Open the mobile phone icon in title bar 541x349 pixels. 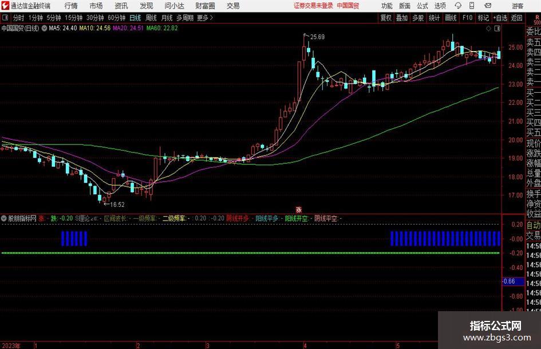pyautogui.click(x=472, y=6)
